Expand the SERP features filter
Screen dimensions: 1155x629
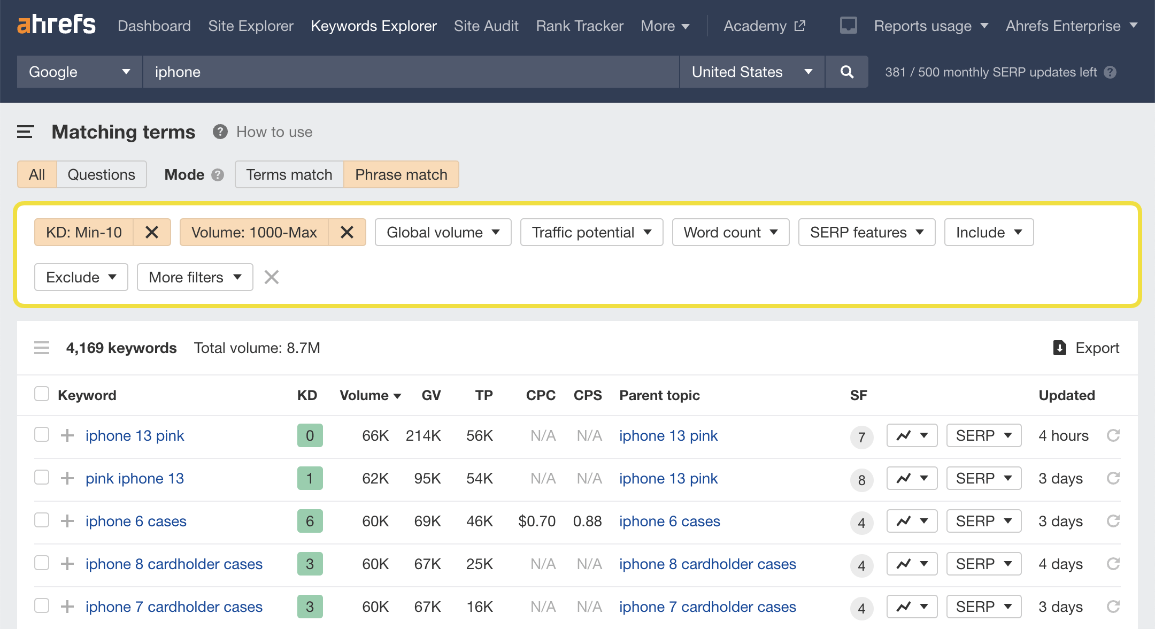click(x=866, y=232)
